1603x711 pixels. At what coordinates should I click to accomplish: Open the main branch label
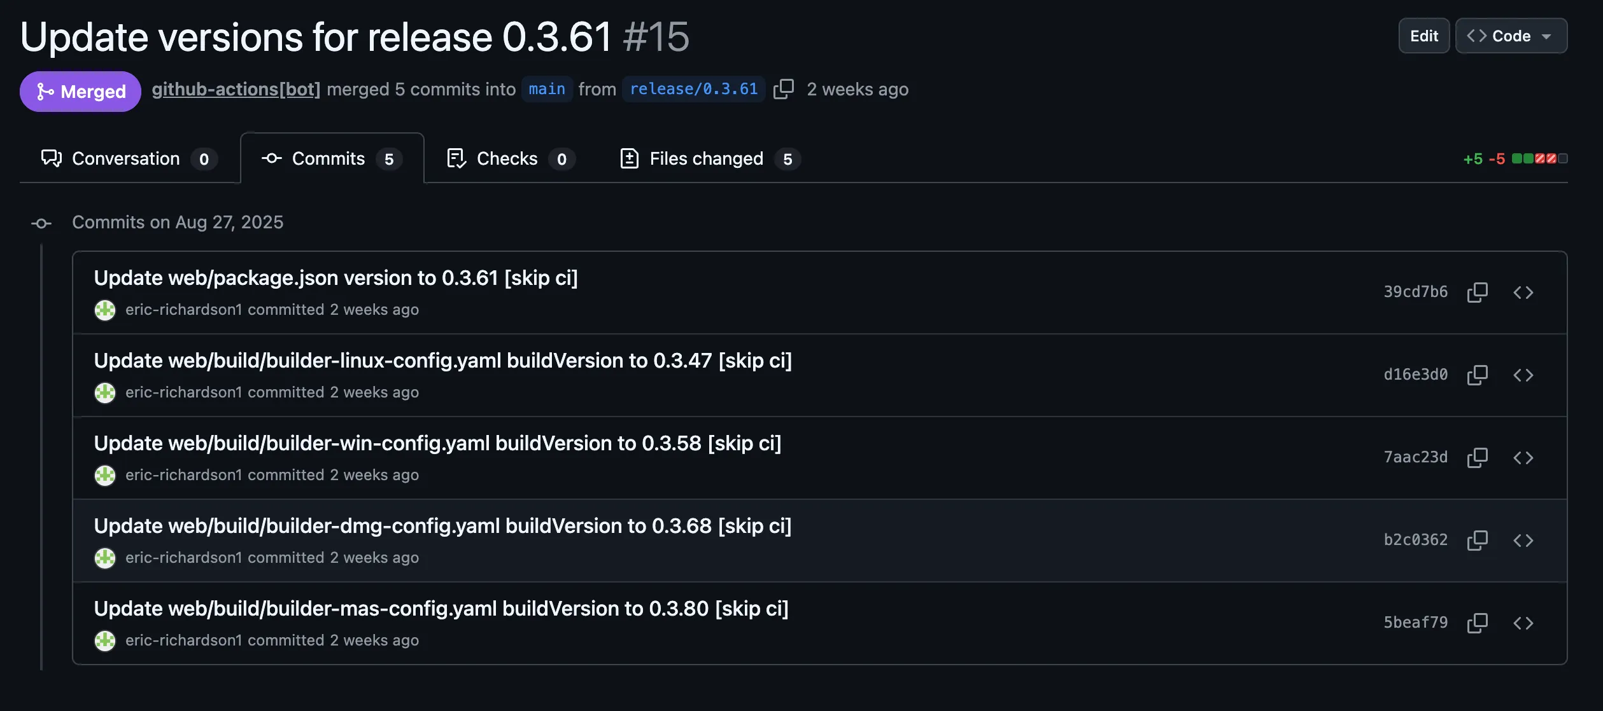546,89
